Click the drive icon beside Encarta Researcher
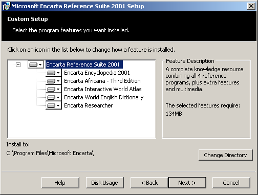This screenshot has height=195, width=258. (x=51, y=105)
